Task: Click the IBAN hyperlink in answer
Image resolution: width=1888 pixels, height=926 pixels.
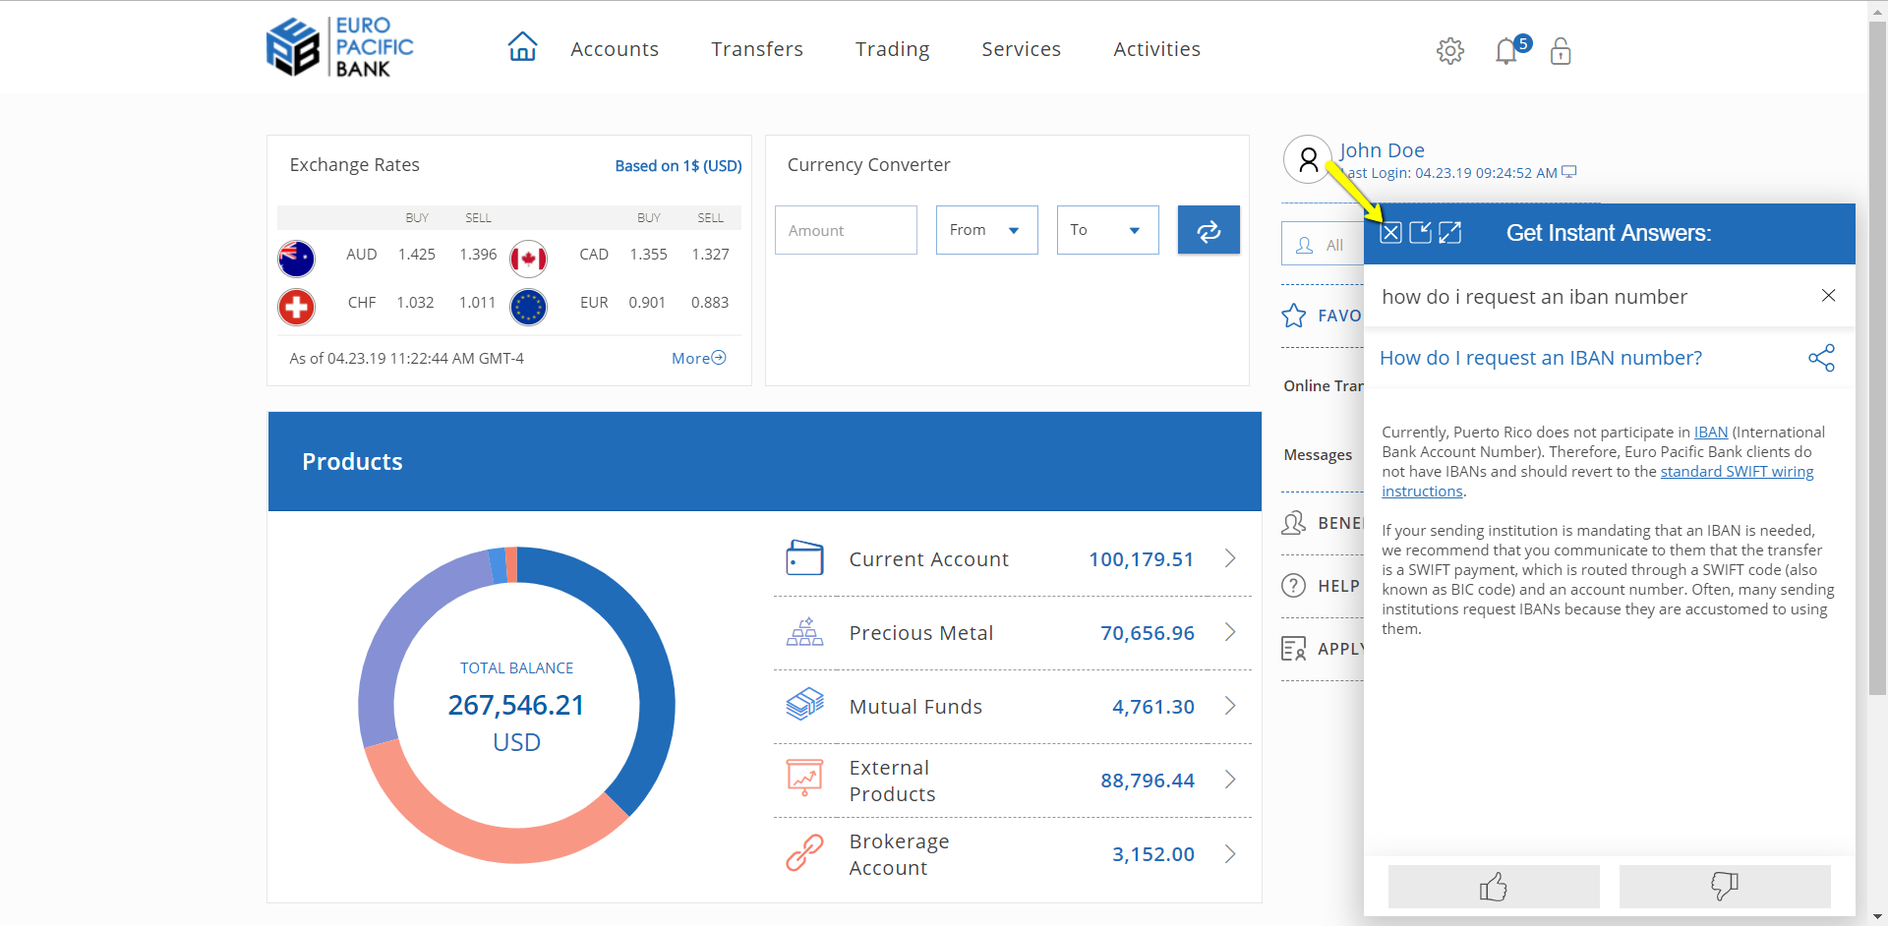Action: point(1711,433)
